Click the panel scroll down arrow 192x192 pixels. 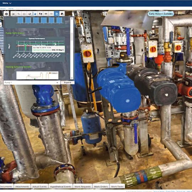coord(72,78)
